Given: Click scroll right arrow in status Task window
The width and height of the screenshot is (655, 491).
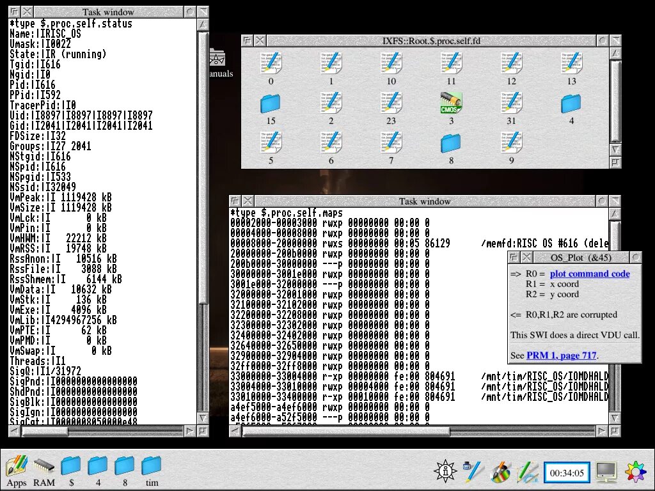Looking at the screenshot, I should coord(189,431).
